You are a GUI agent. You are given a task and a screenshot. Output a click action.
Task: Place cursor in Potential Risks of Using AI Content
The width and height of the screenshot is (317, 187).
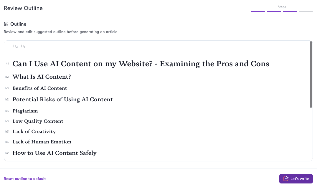63,100
